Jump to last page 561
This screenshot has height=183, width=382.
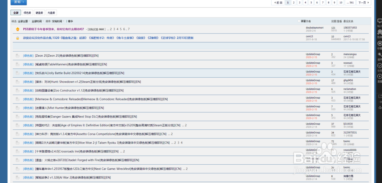[x=350, y=3]
